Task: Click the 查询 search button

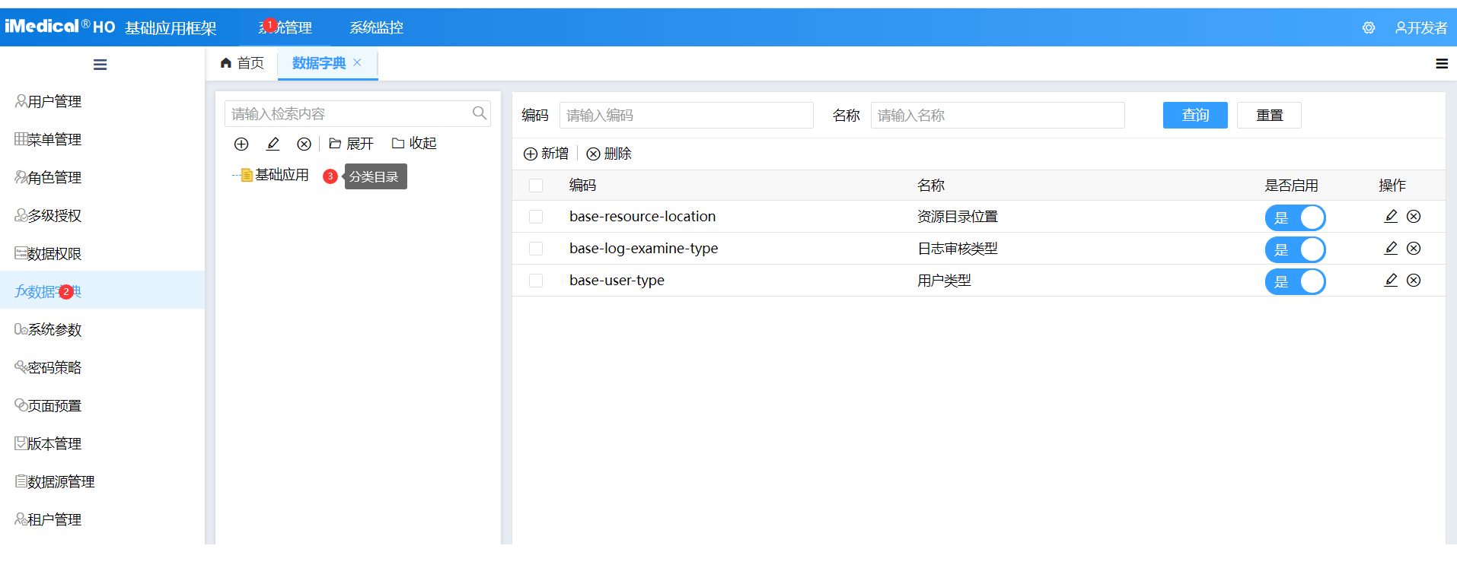Action: coord(1195,115)
